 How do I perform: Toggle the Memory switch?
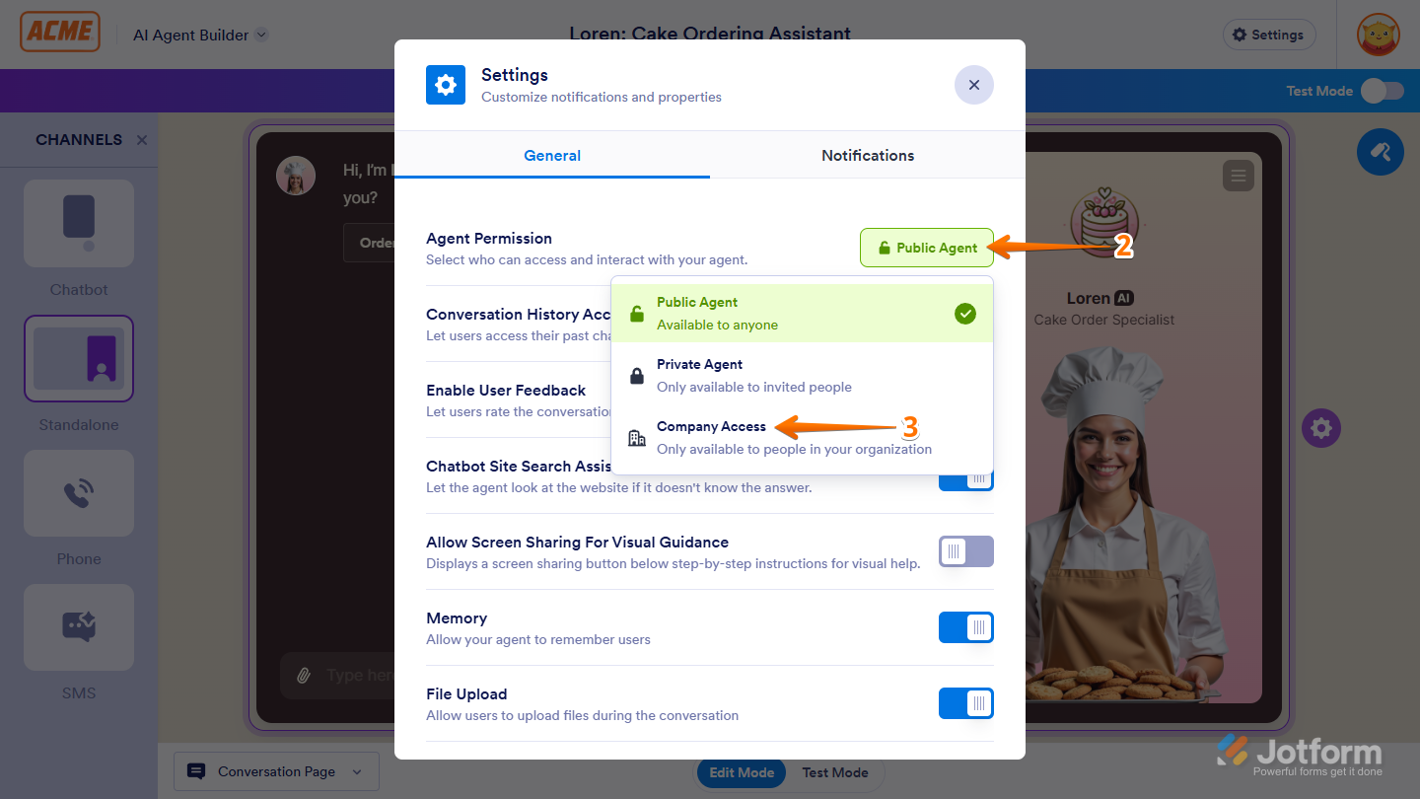[965, 627]
